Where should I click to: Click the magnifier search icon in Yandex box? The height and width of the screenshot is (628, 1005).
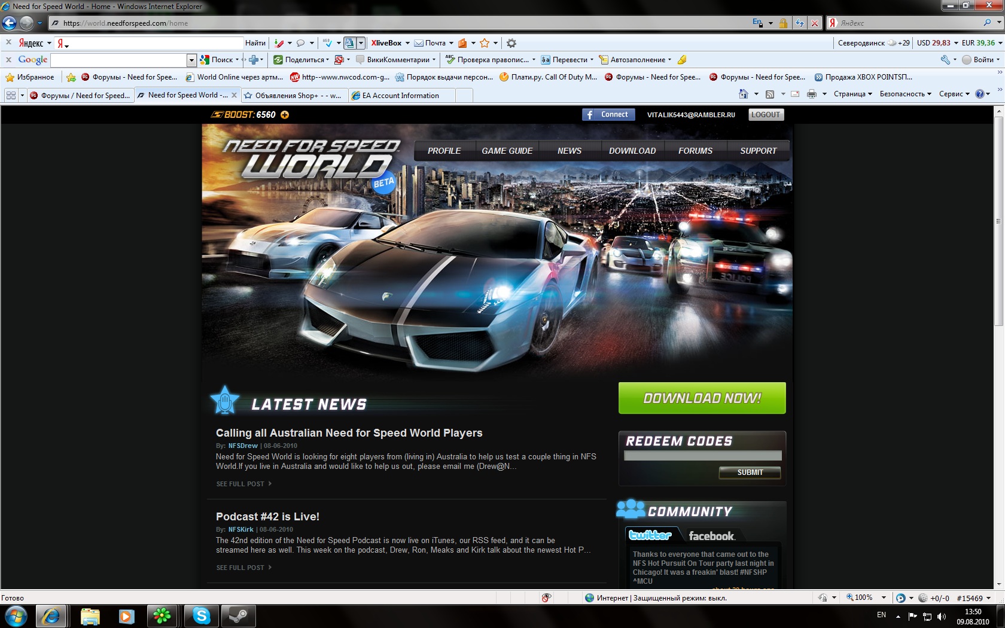click(x=987, y=23)
